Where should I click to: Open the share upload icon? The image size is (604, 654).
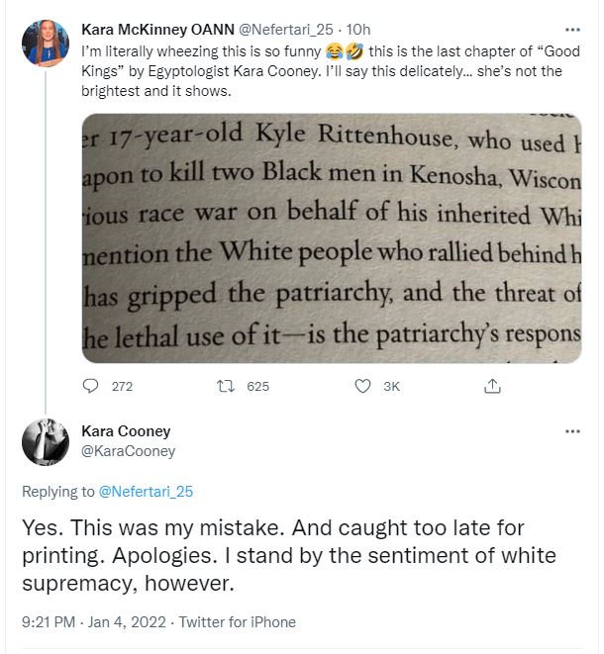(492, 386)
